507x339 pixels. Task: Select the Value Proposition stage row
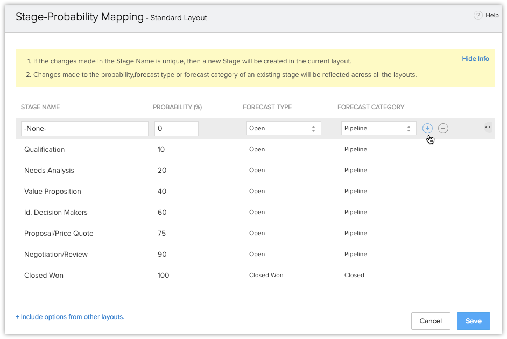pyautogui.click(x=53, y=192)
